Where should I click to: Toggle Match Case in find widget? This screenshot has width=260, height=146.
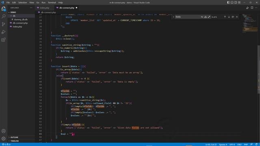(x=202, y=17)
